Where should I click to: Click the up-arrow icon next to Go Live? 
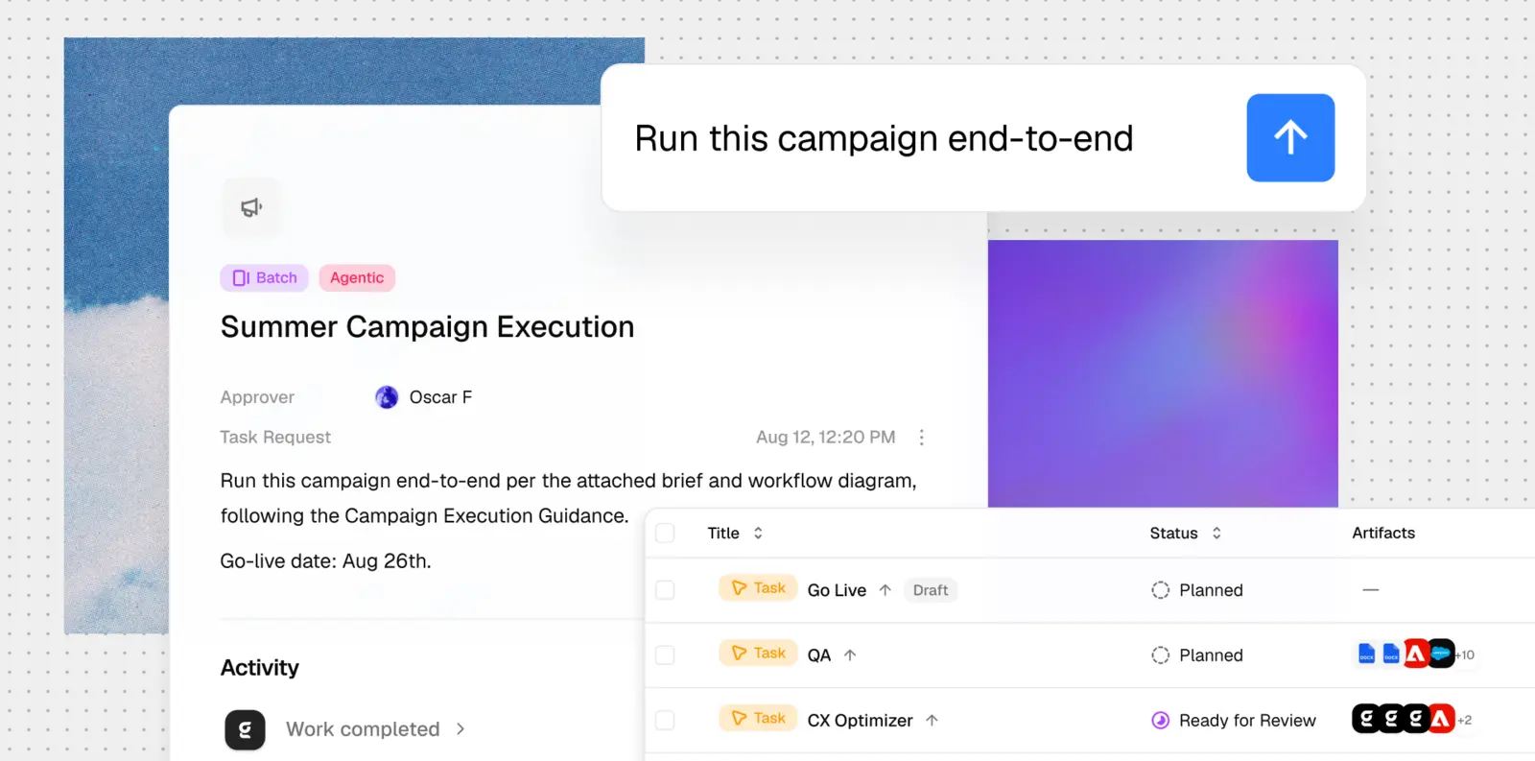pyautogui.click(x=885, y=590)
